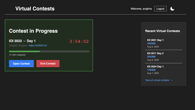Viewport: 195px width, 110px height.
Task: Click the Szeged, Hungary location text
Action: coord(18,45)
